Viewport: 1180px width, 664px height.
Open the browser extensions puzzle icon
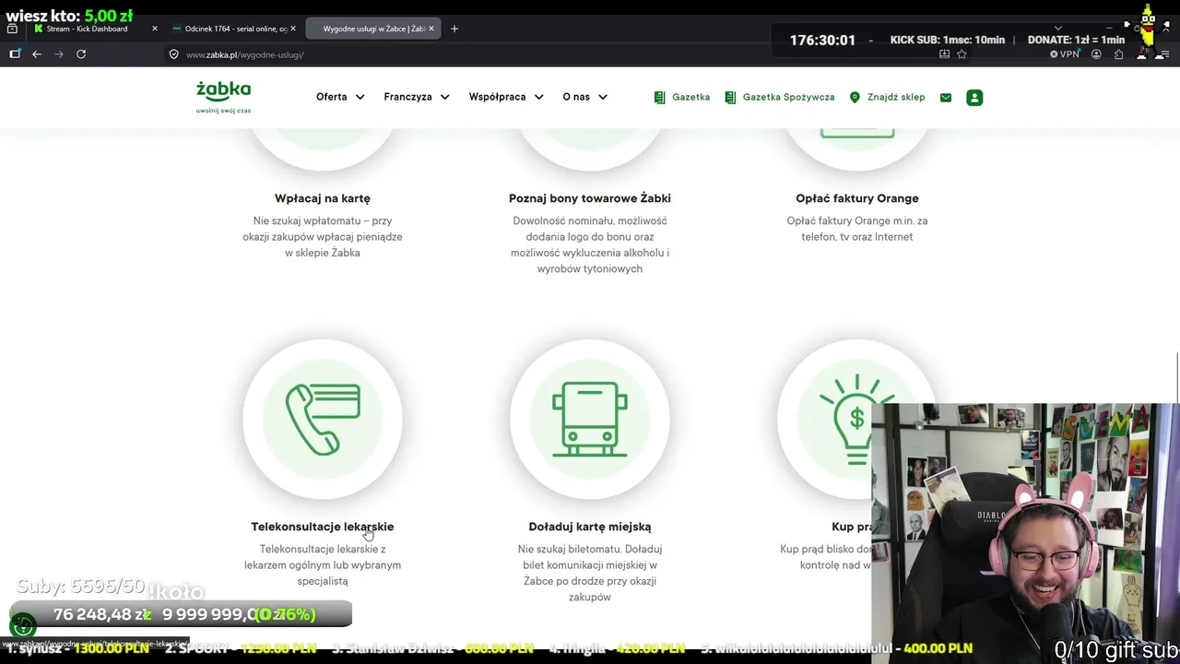coord(1118,54)
